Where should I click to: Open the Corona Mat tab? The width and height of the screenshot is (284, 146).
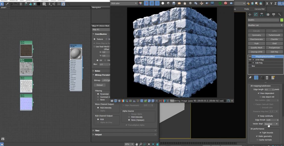click(x=259, y=9)
